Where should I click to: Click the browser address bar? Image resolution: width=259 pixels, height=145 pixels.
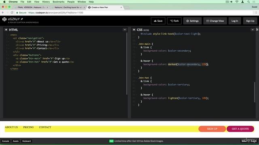134,12
